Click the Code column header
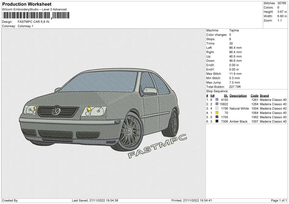 [254, 95]
